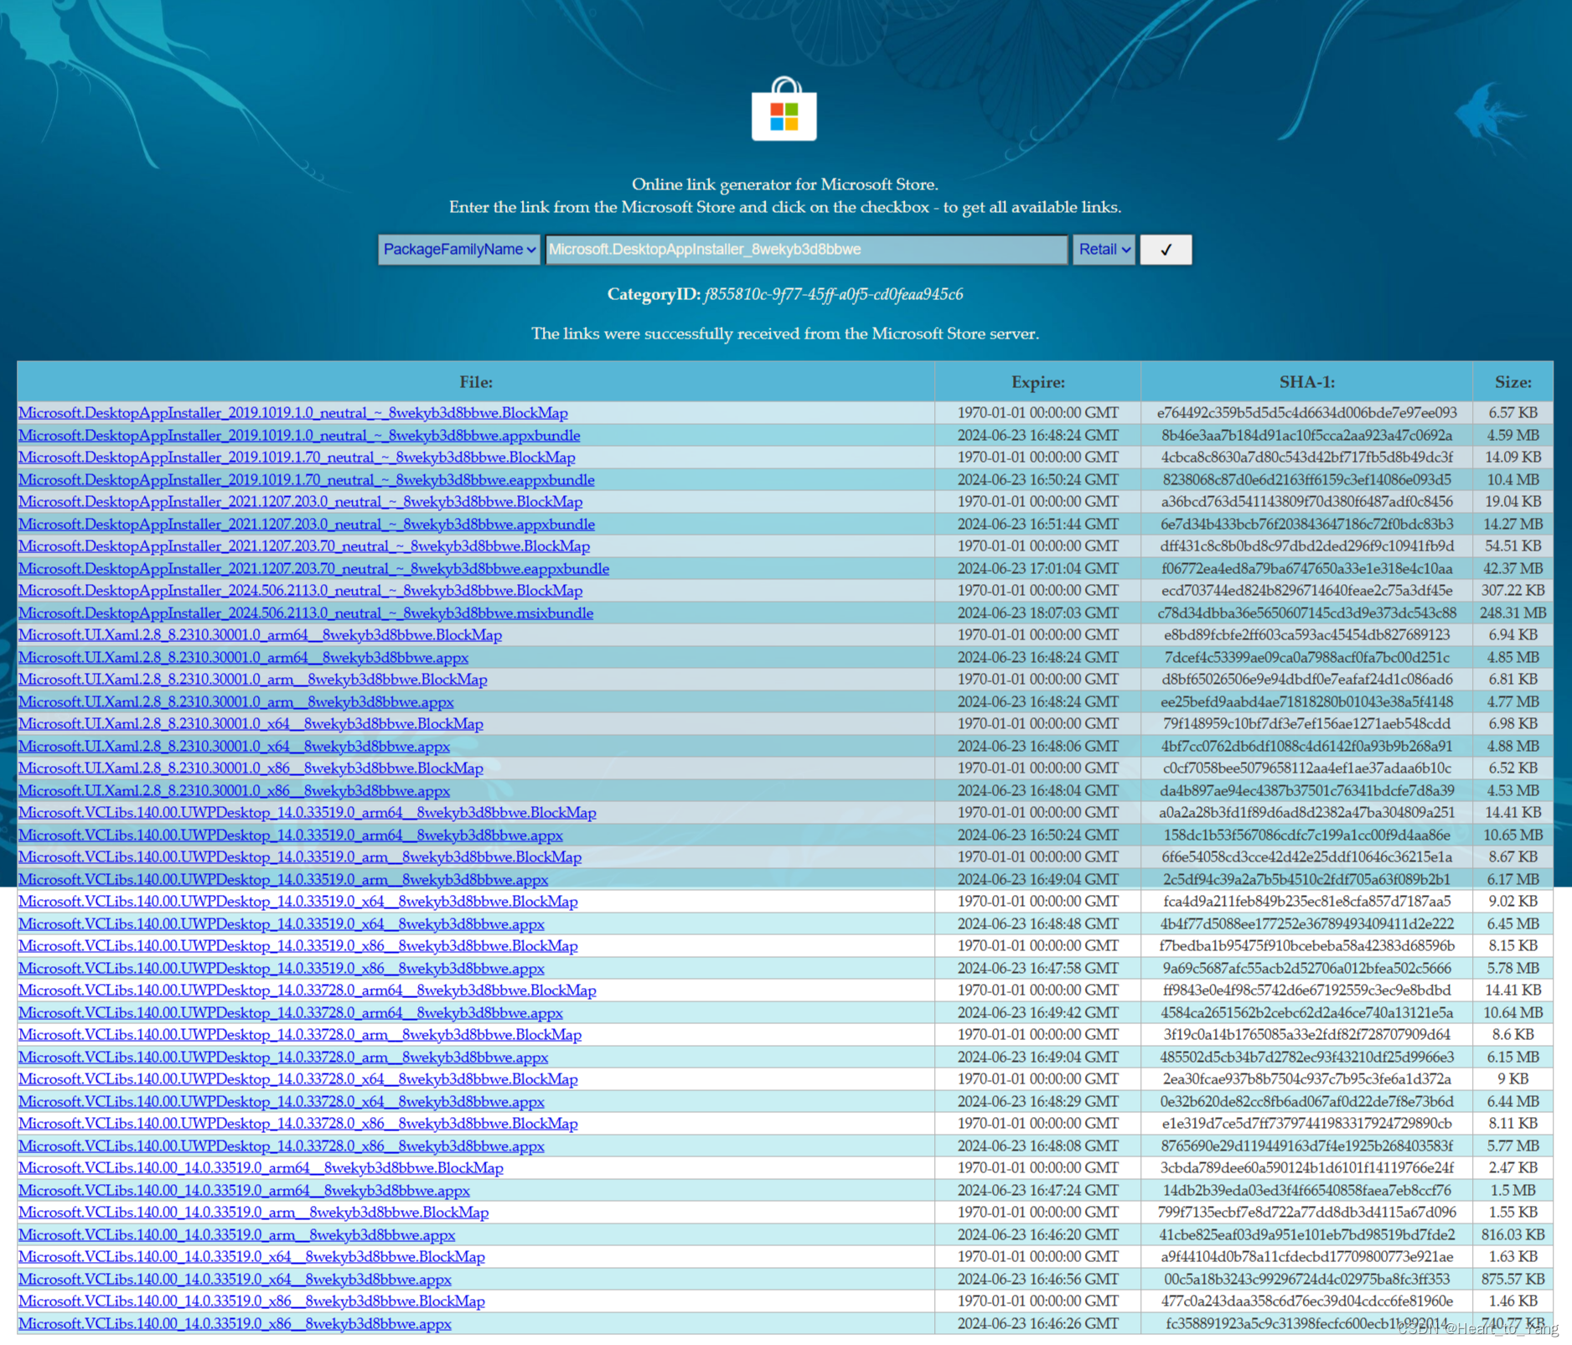This screenshot has height=1345, width=1572.
Task: Get VCLibs UWPDesktop 14.0.33728.0 arm BlockMap
Action: pyautogui.click(x=300, y=1035)
